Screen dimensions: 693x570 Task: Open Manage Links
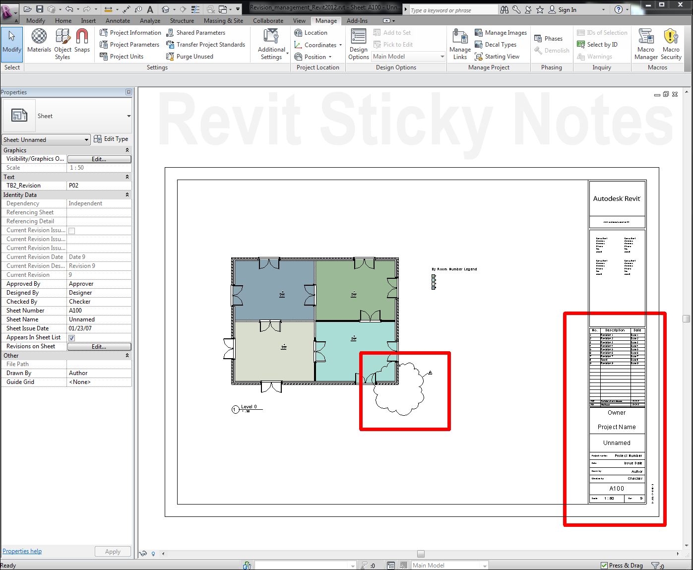coord(460,44)
